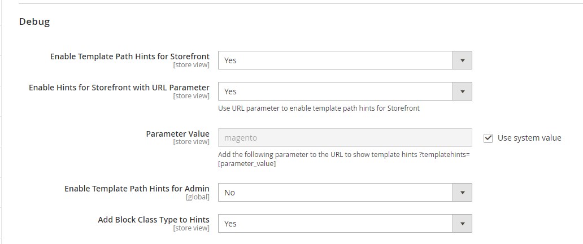Click arrow icon of Add Block Class Type dropdown
Viewport: 583px width, 244px height.
coord(462,224)
